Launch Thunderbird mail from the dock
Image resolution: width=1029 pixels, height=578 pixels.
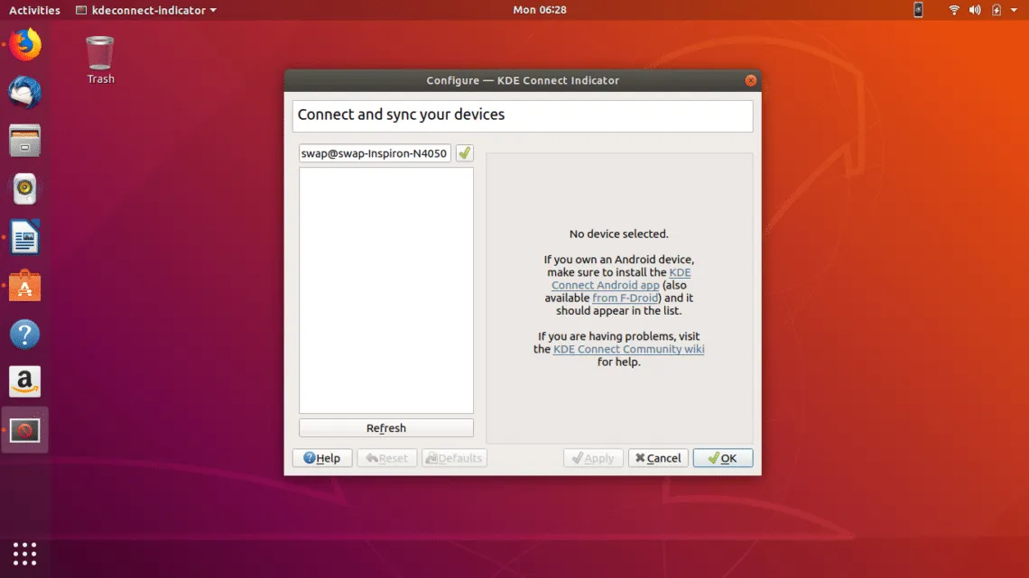pos(25,92)
